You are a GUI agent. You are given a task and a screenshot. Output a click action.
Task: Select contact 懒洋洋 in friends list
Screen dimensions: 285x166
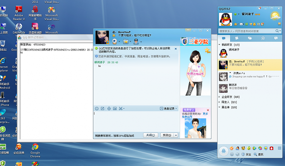click(x=250, y=88)
